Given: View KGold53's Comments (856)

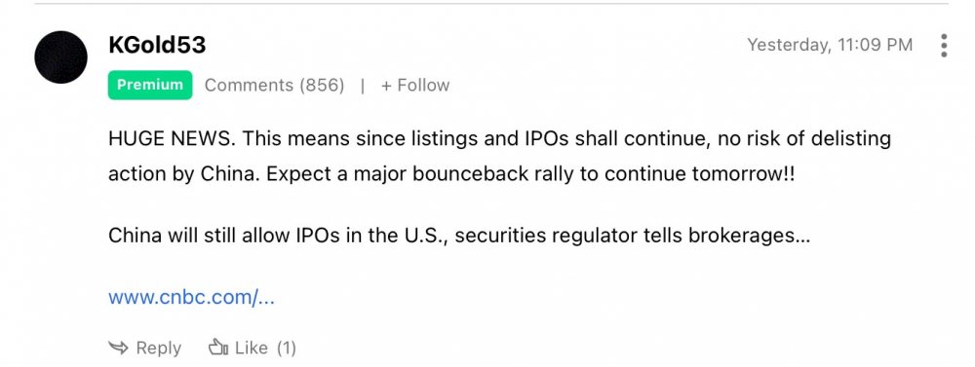Looking at the screenshot, I should [x=274, y=85].
